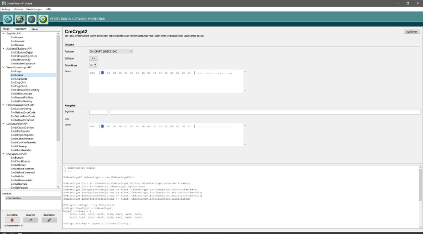
Task: Collapse the Zugriffs-API tree group
Action: [4, 34]
